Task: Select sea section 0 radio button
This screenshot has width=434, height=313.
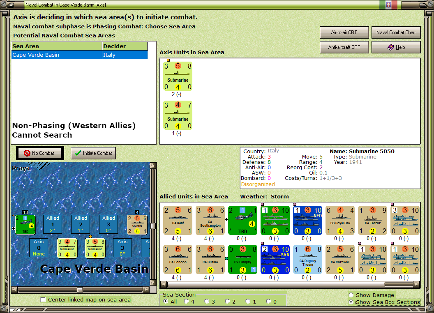Action: (268, 301)
